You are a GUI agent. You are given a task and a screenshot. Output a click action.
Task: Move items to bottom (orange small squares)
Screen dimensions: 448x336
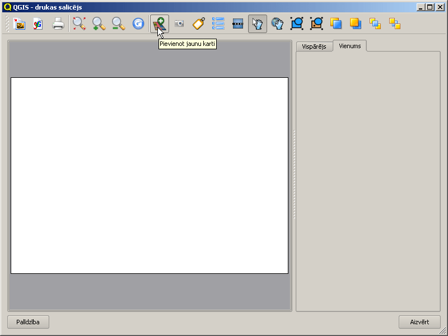tap(395, 24)
